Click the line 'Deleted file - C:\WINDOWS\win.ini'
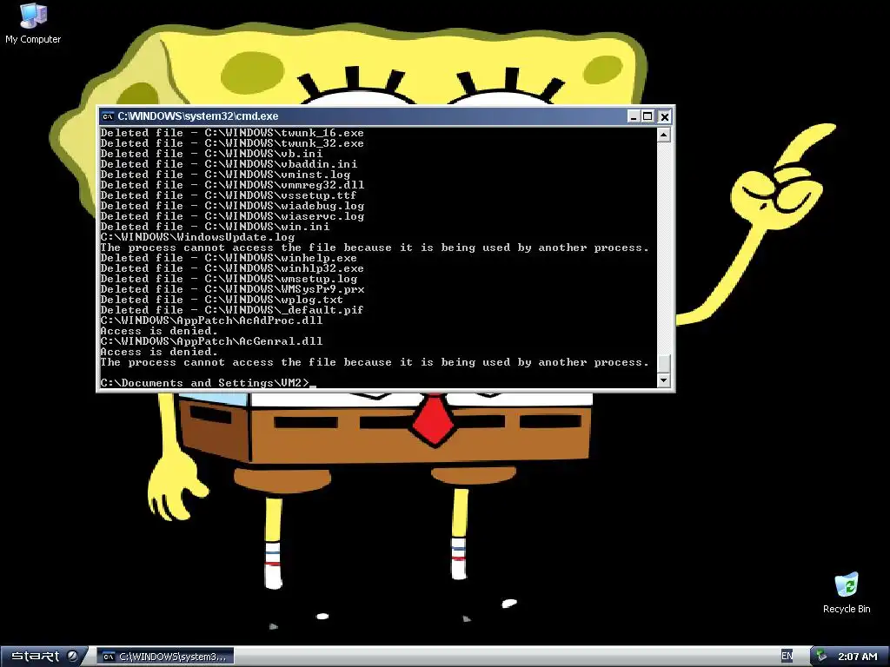 (x=216, y=227)
